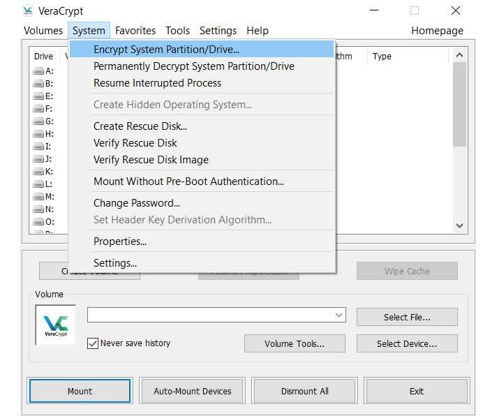Click the Mount button
The height and width of the screenshot is (416, 490).
80,391
